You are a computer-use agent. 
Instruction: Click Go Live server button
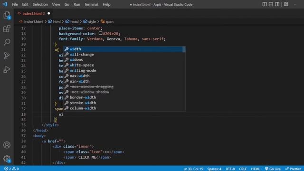point(273,169)
